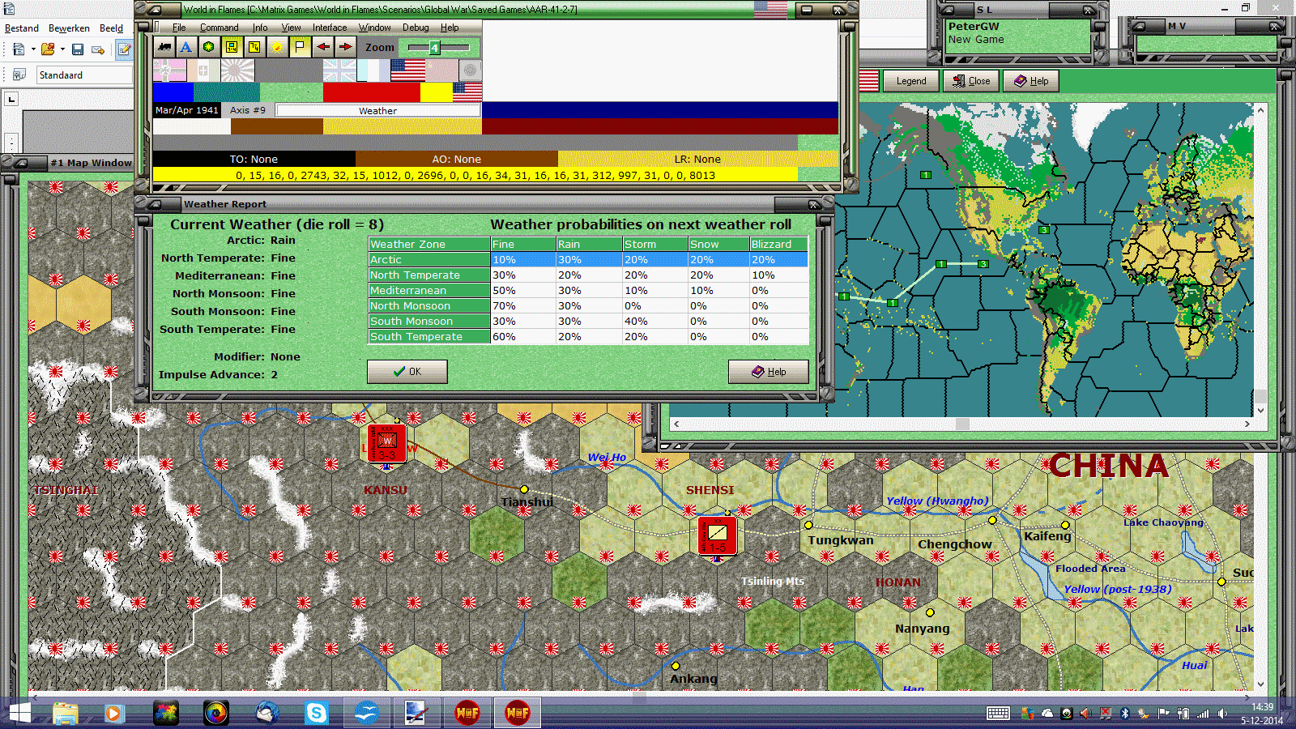Click the new document icon in the background app
The height and width of the screenshot is (729, 1296).
click(19, 49)
